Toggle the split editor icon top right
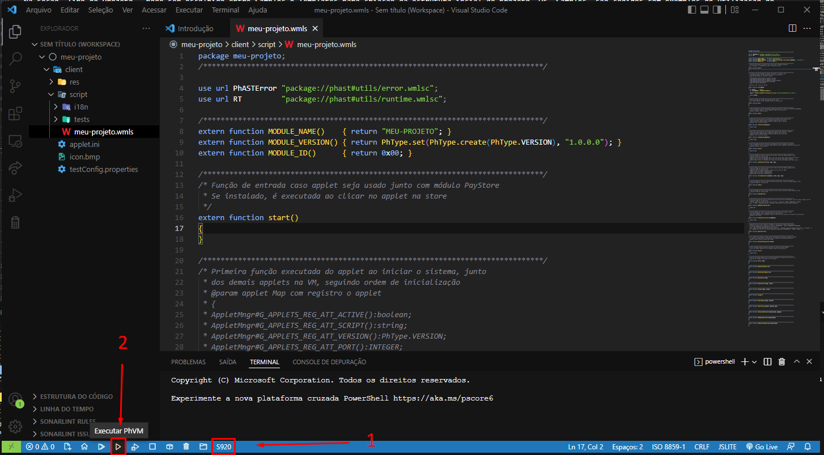This screenshot has height=455, width=824. coord(792,28)
